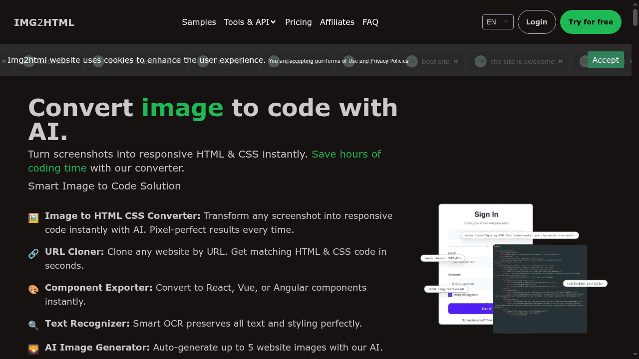Click the 'best site' testimonial chip
Viewport: 639px width, 359px height.
click(x=432, y=61)
